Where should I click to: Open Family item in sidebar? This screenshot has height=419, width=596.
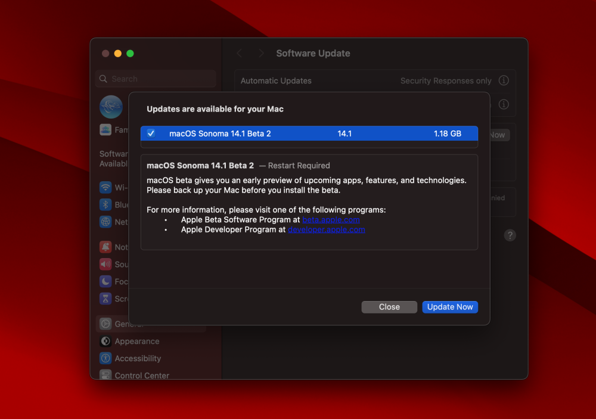pos(114,130)
